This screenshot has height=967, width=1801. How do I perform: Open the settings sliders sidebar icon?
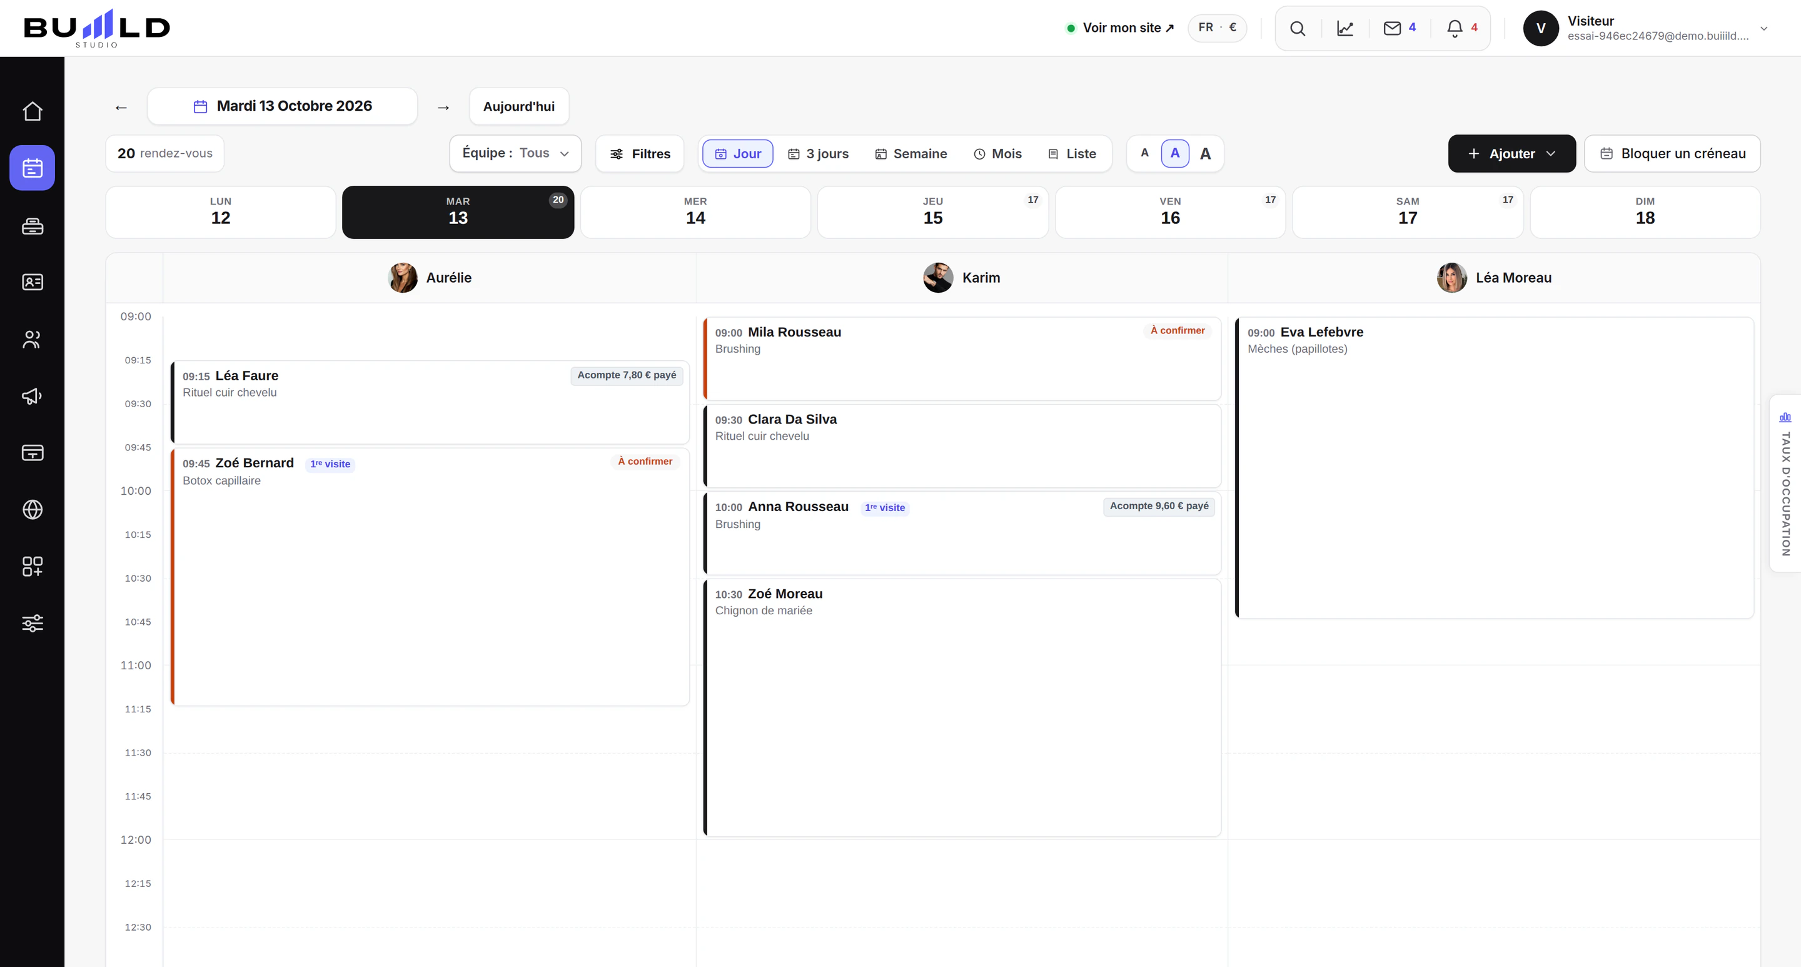(x=32, y=623)
